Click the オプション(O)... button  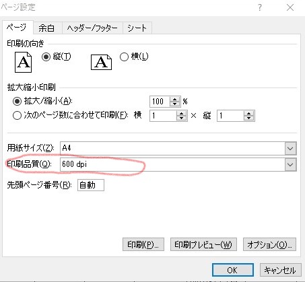point(269,244)
